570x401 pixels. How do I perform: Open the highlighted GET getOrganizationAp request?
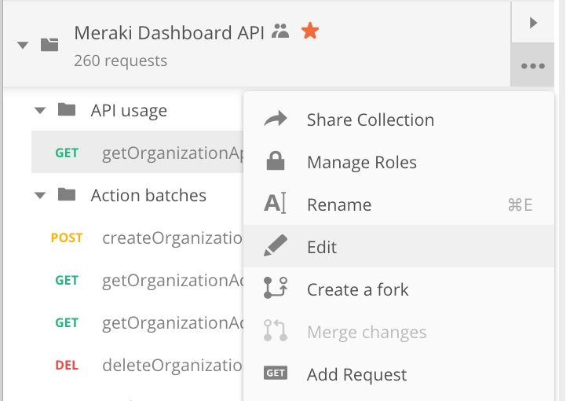pyautogui.click(x=137, y=152)
